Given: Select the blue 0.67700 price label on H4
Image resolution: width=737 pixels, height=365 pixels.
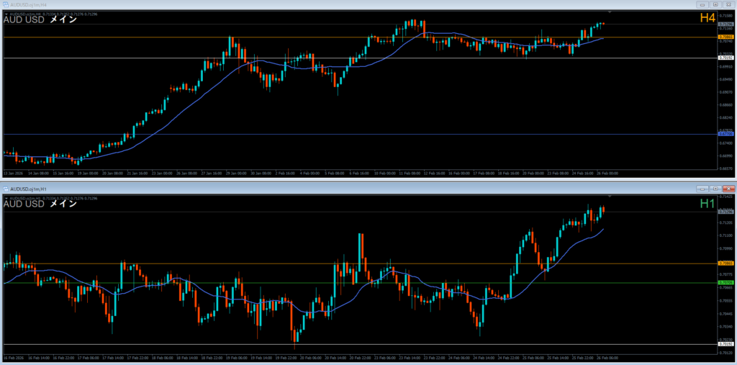Looking at the screenshot, I should 725,134.
